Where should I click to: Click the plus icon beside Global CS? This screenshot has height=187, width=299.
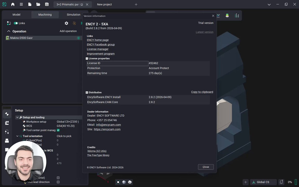pos(245,182)
